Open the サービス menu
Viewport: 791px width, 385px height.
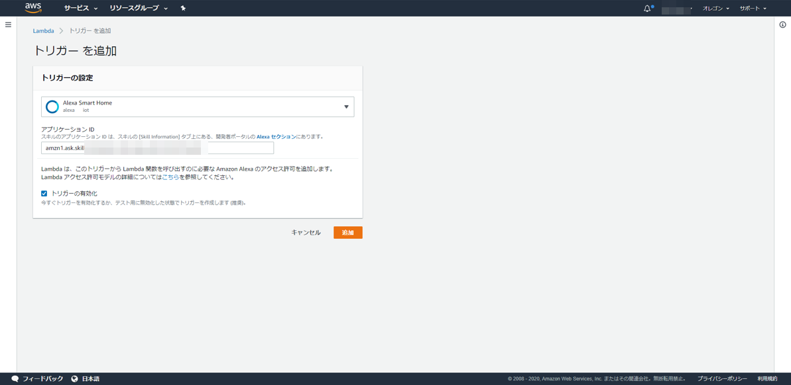[x=81, y=8]
